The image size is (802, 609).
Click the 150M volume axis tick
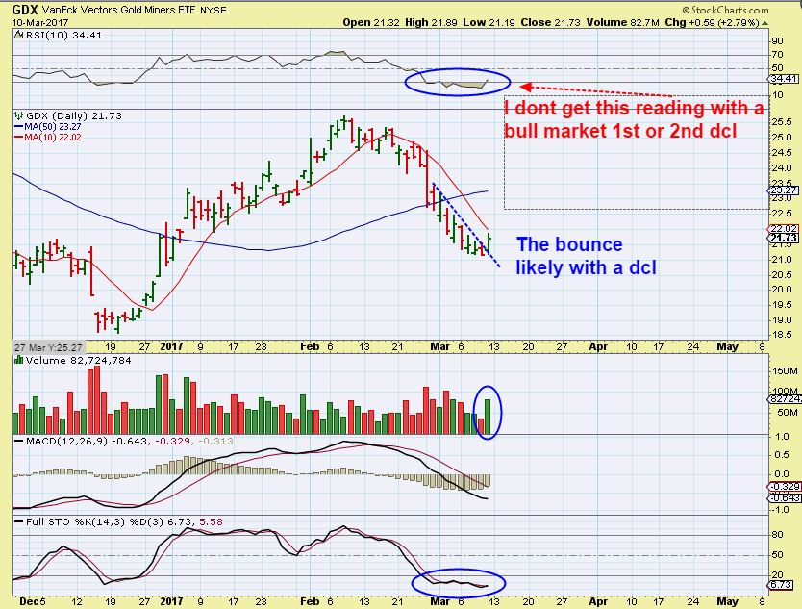[x=785, y=370]
